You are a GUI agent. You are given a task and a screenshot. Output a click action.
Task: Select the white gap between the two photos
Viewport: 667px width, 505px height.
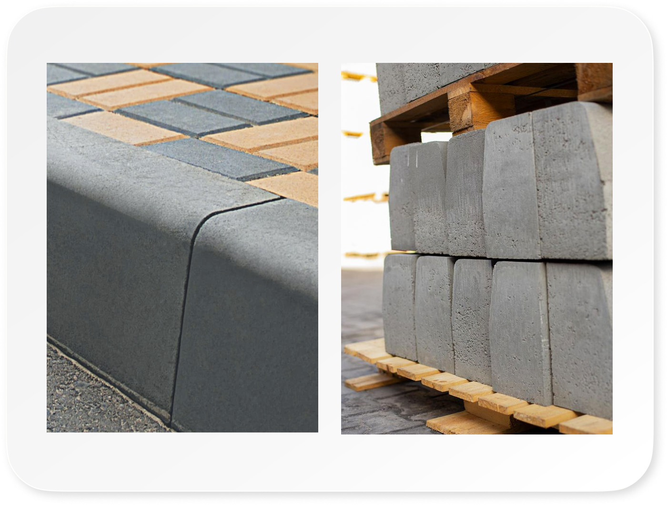pyautogui.click(x=330, y=248)
